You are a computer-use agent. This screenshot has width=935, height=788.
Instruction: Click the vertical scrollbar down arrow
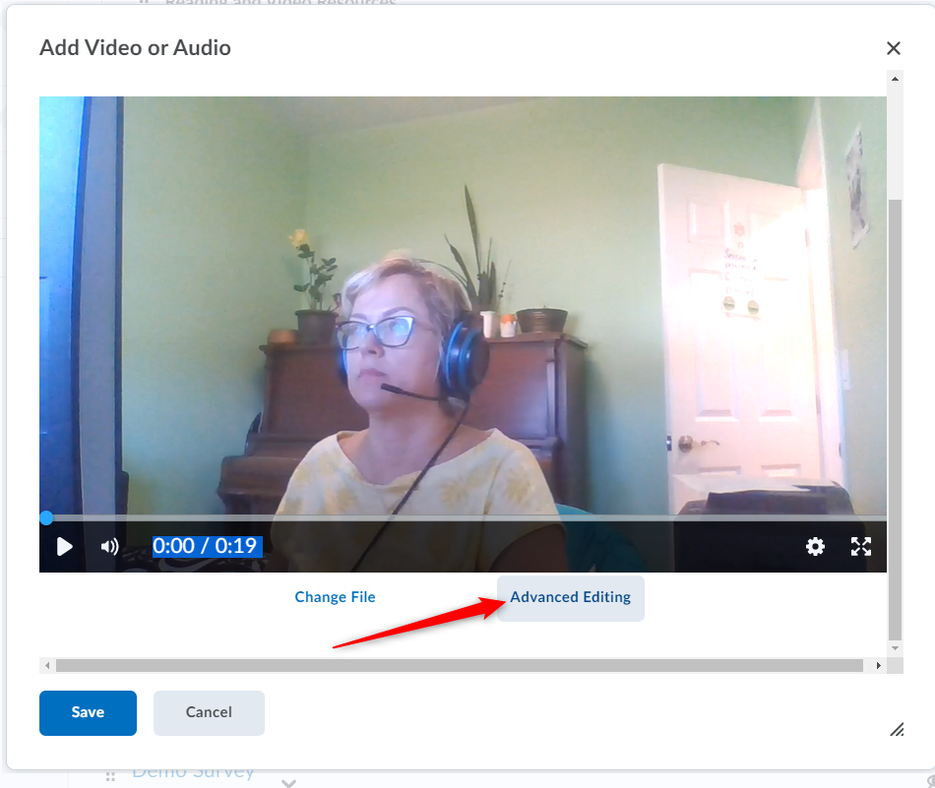tap(895, 649)
